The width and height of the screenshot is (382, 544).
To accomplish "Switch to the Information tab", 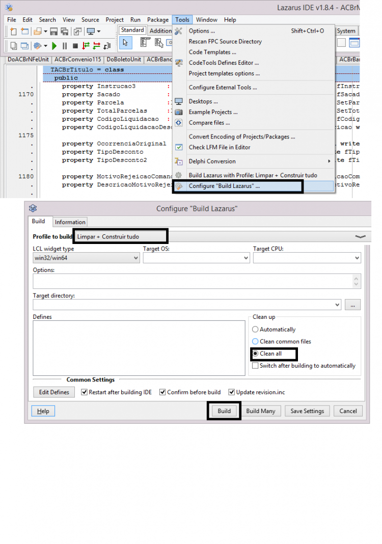I will 70,222.
